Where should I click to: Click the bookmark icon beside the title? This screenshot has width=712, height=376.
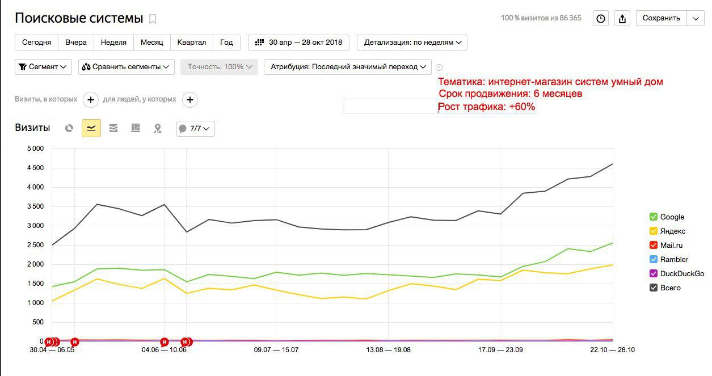[x=152, y=19]
